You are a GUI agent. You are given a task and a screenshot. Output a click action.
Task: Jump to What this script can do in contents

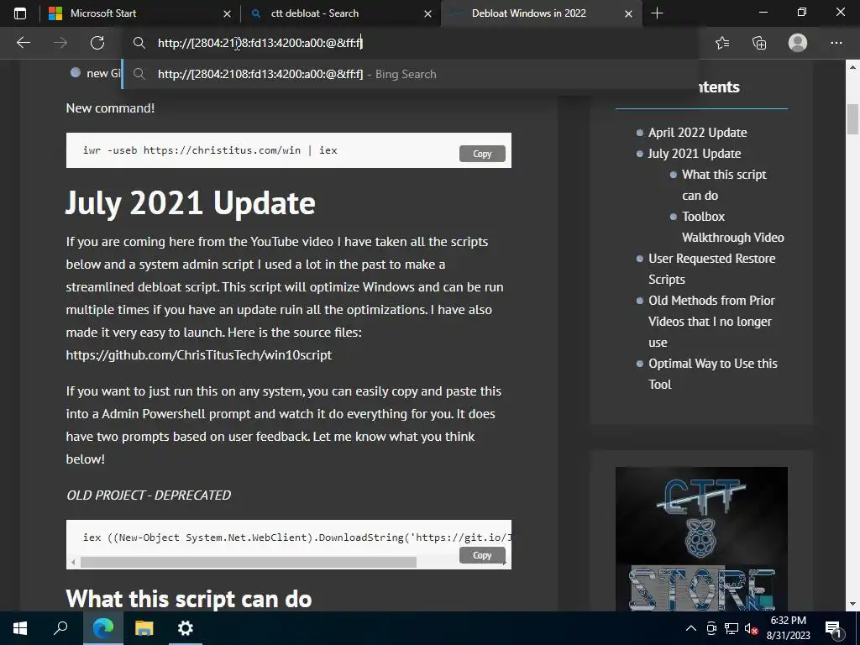point(724,185)
